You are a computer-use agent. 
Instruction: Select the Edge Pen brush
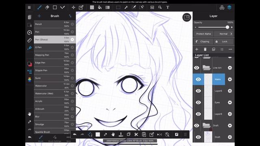click(55, 63)
